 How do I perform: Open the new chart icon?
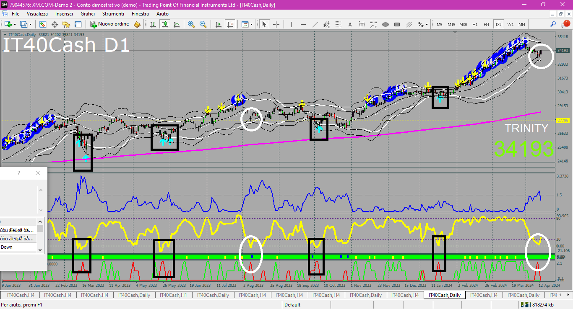tap(8, 24)
